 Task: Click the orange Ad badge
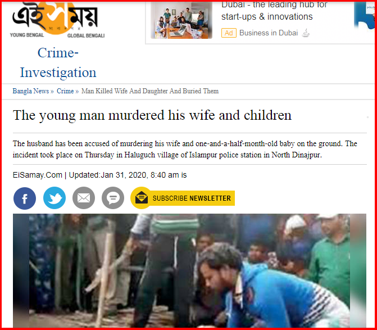229,33
